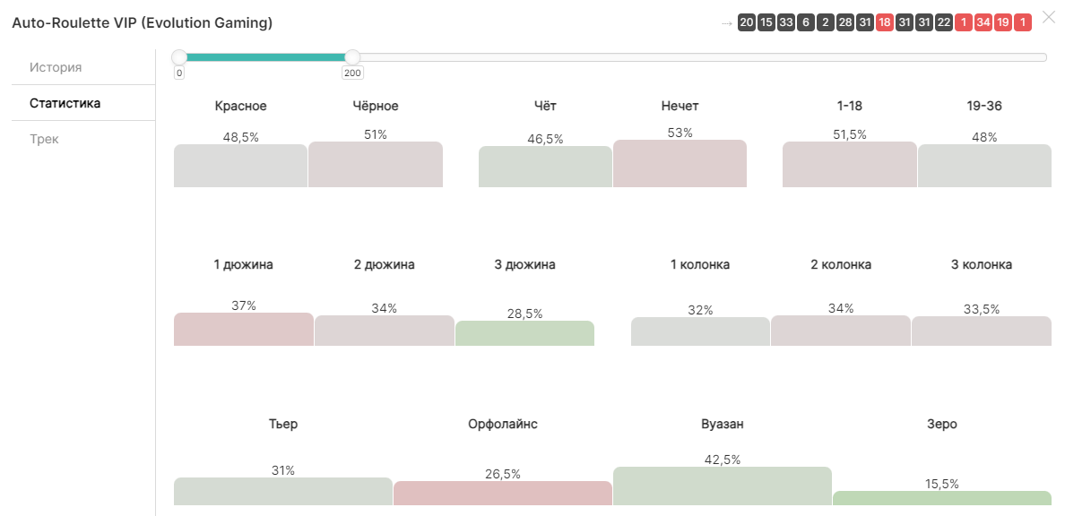The width and height of the screenshot is (1065, 516).
Task: Switch to the Статистика tab
Action: click(x=65, y=103)
